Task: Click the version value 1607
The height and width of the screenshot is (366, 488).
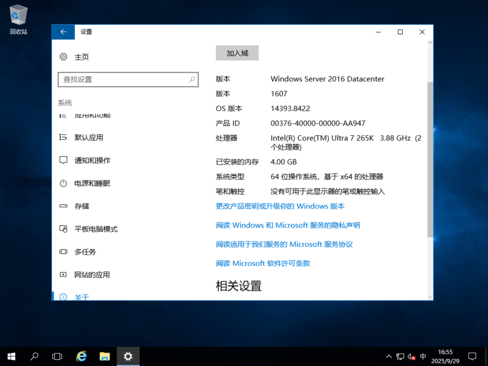Action: click(279, 94)
